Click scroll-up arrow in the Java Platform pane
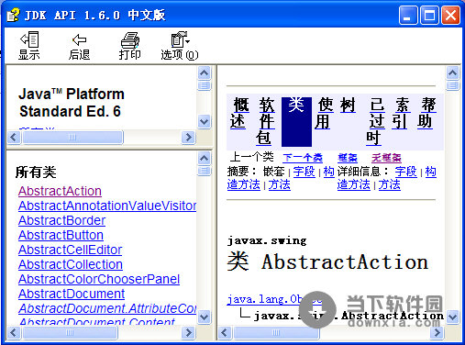Screen dimensions: 465x345 pyautogui.click(x=204, y=72)
